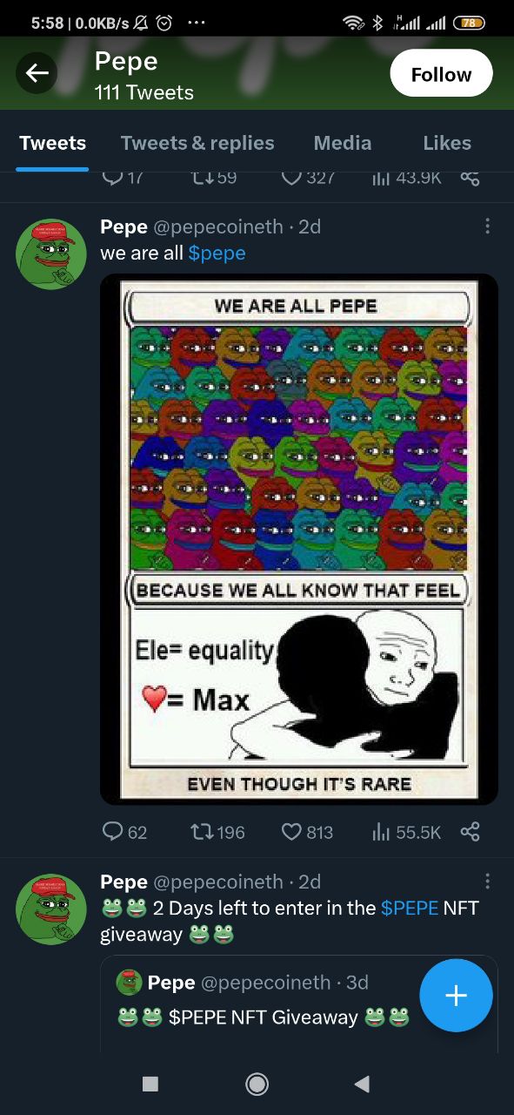The width and height of the screenshot is (514, 1115).
Task: Open options menu for NFT giveaway tweet
Action: click(x=487, y=882)
